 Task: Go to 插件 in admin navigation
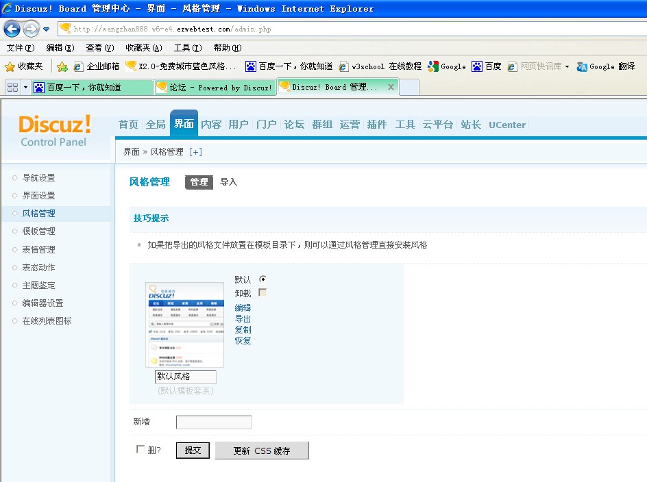pyautogui.click(x=377, y=125)
